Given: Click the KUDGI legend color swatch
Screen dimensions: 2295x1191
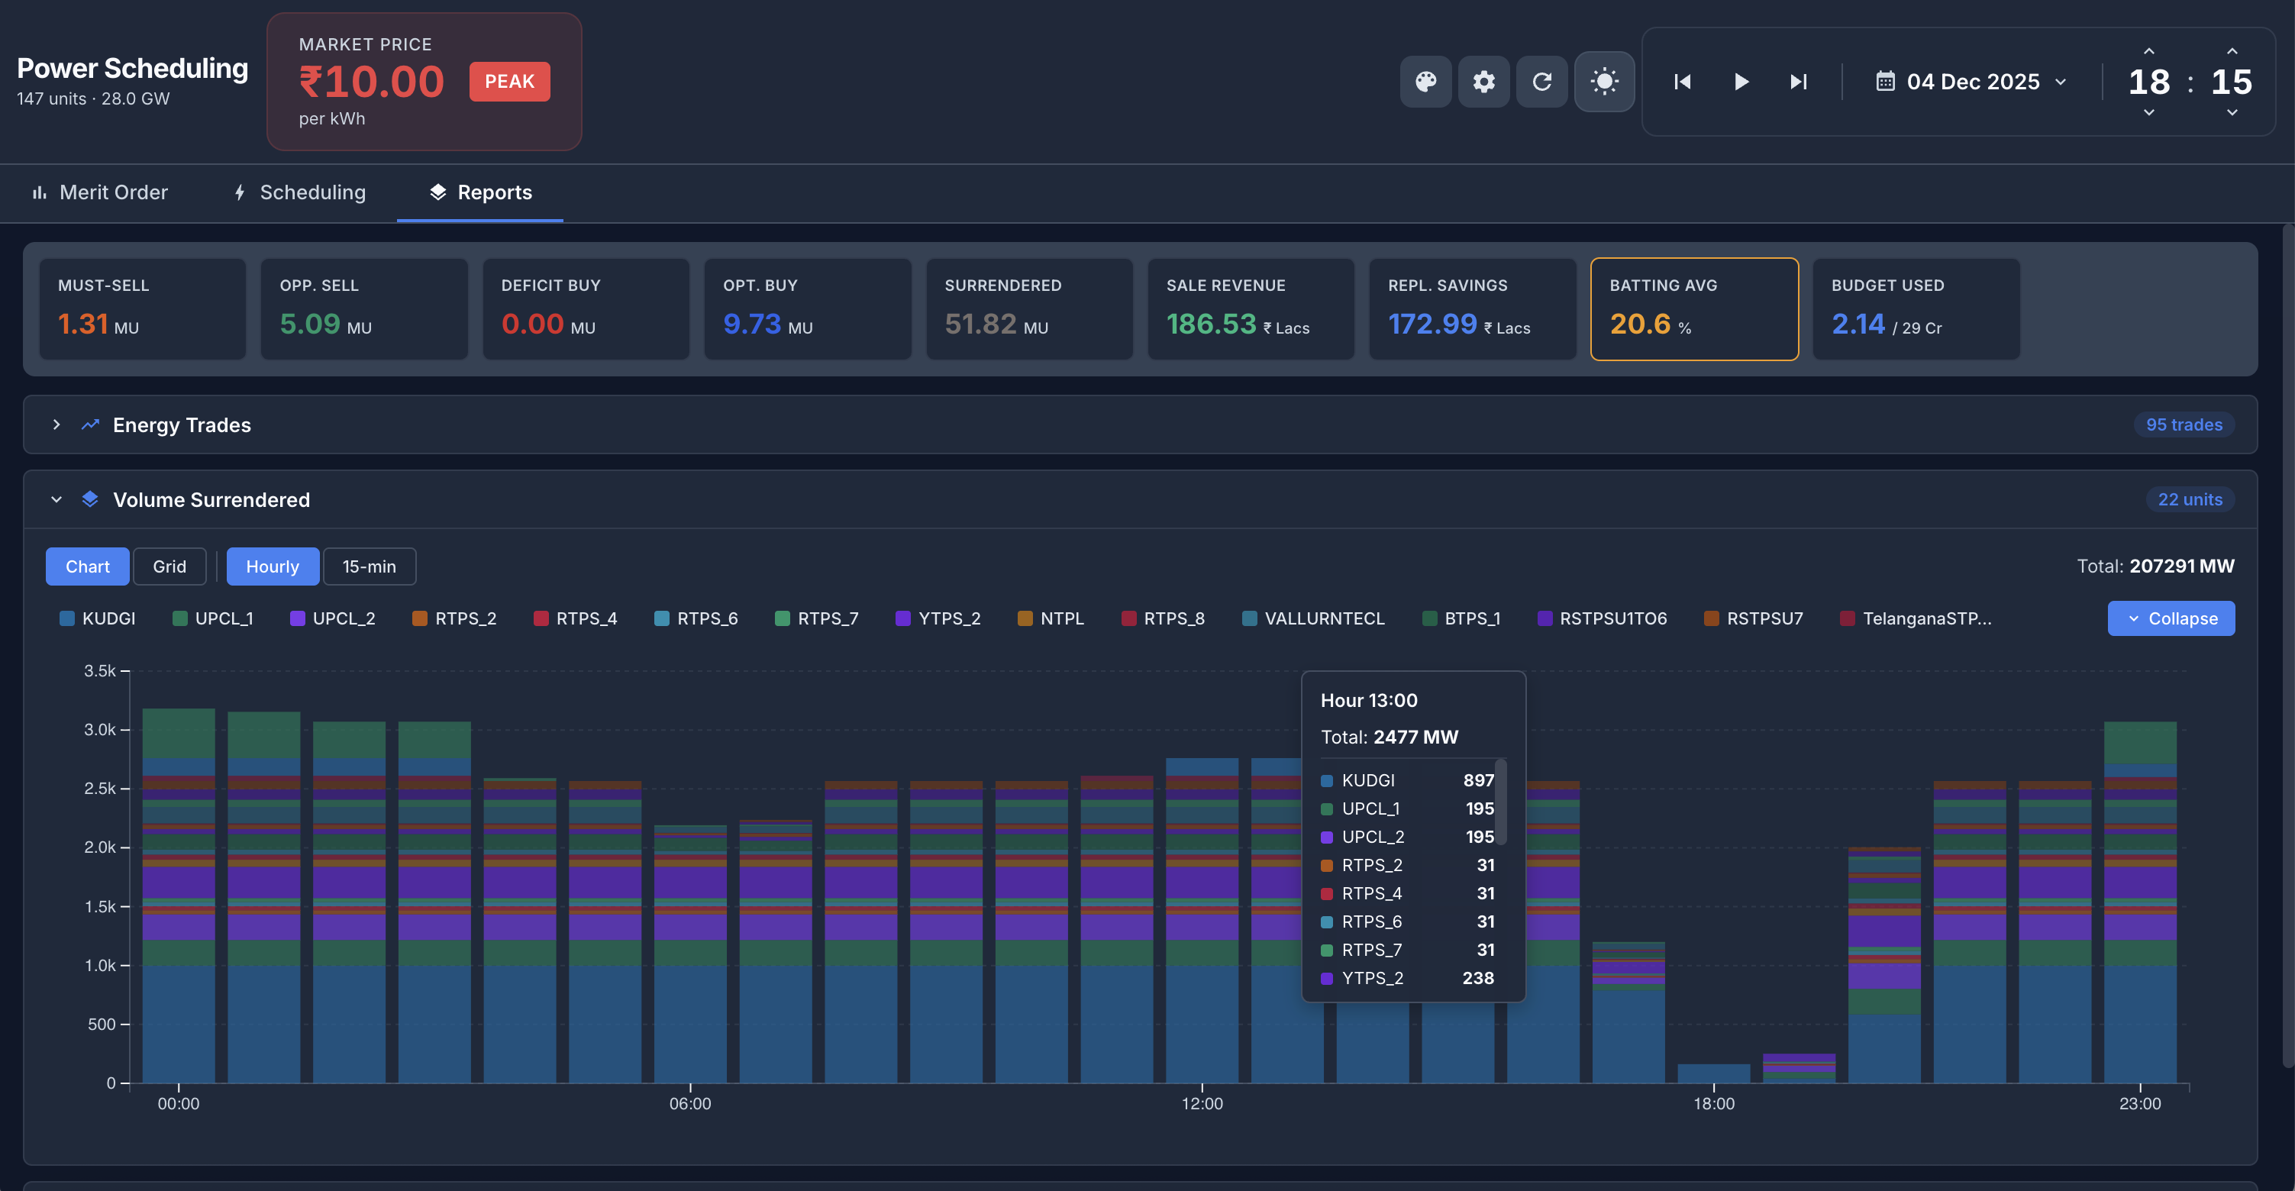Looking at the screenshot, I should 68,618.
